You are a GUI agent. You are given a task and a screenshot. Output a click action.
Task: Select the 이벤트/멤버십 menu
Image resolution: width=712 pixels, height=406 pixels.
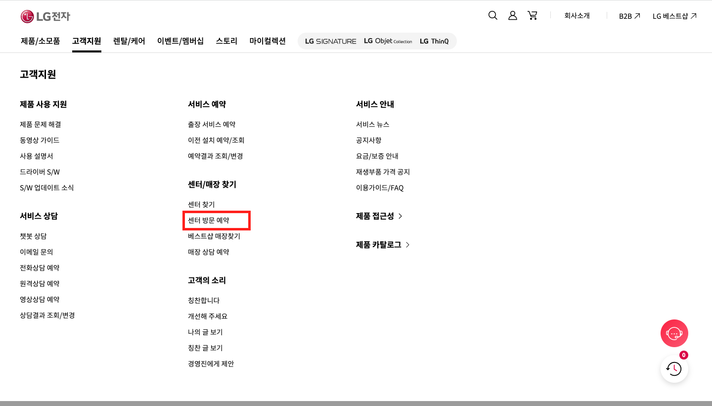coord(180,41)
